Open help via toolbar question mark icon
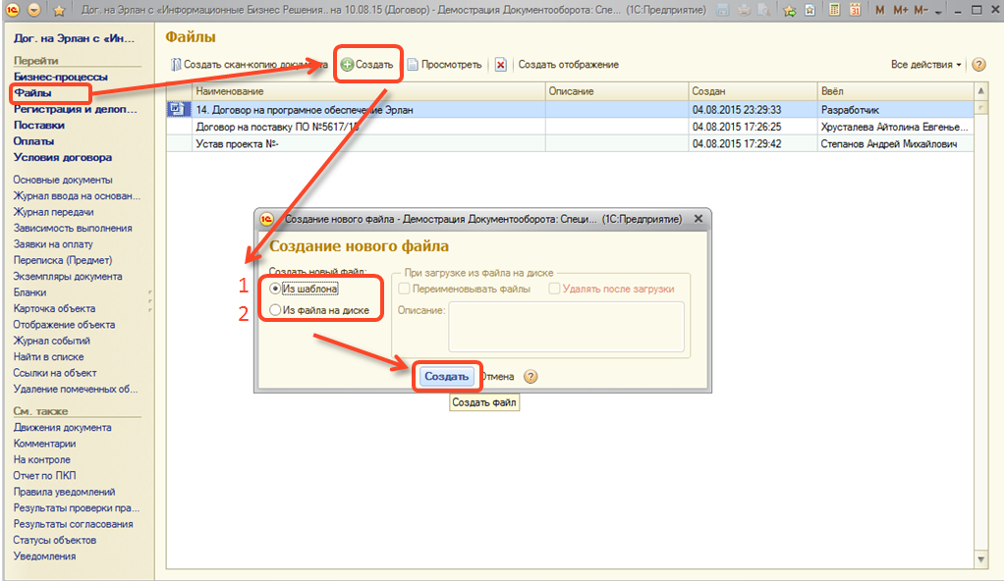The height and width of the screenshot is (581, 1007). pos(979,65)
